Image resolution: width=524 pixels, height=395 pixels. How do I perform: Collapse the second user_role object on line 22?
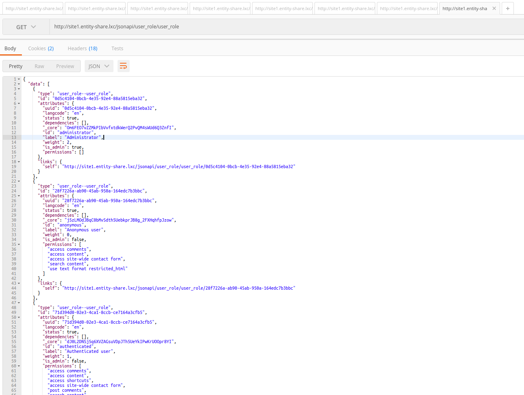tap(19, 181)
